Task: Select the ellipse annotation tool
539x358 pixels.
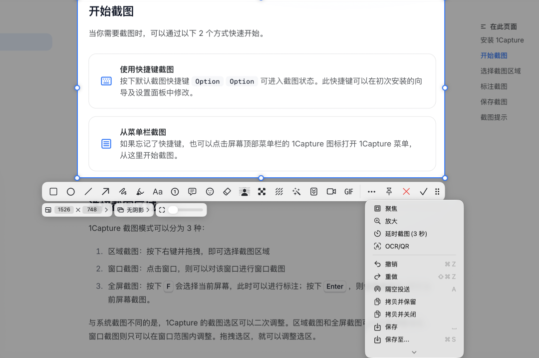Action: coord(71,192)
